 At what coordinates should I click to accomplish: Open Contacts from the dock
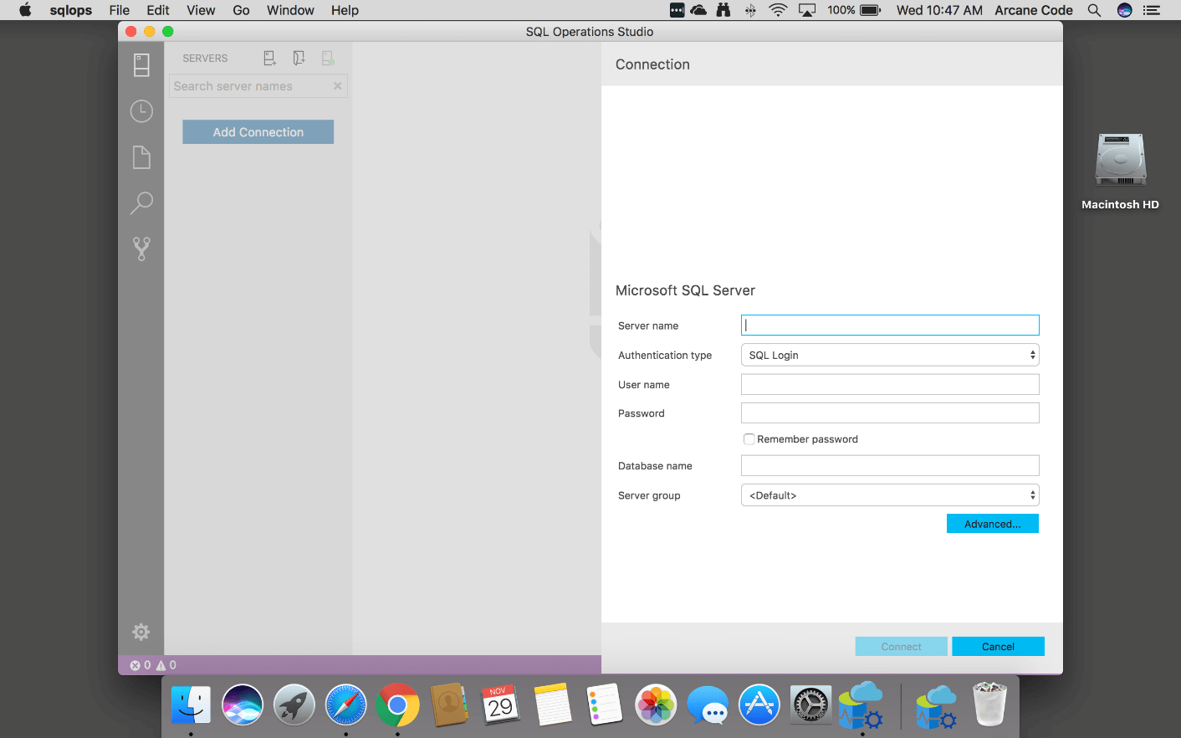449,705
